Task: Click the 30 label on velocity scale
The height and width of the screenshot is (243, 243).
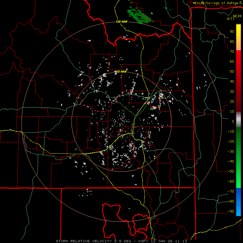Action: (x=232, y=92)
